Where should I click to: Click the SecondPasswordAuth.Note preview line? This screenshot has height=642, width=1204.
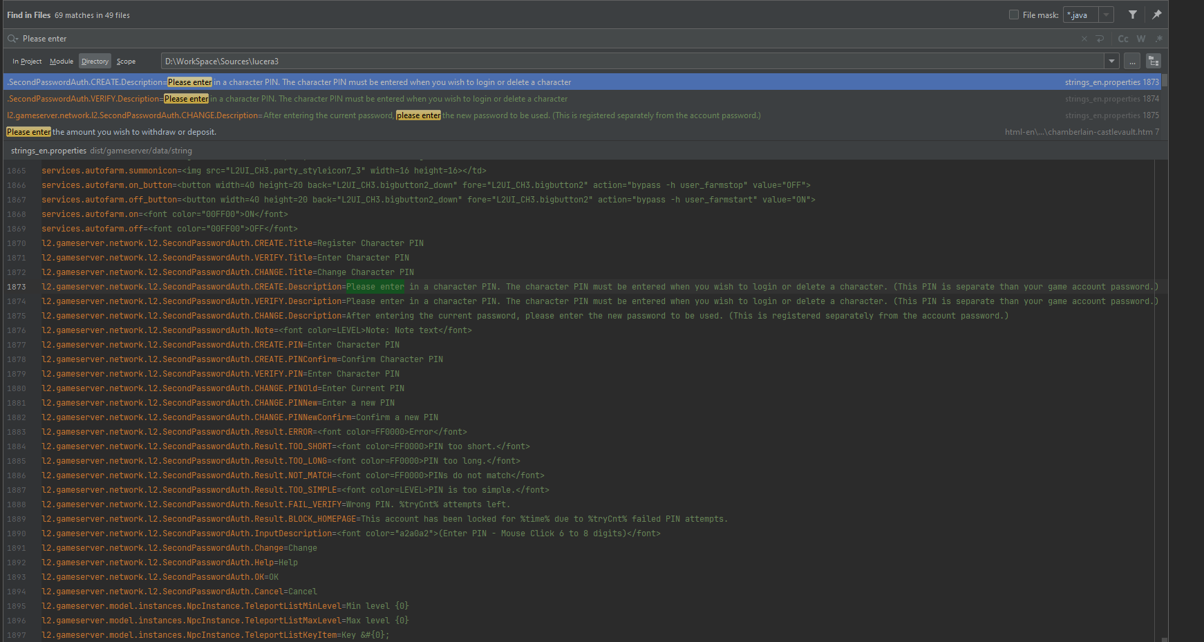(256, 330)
